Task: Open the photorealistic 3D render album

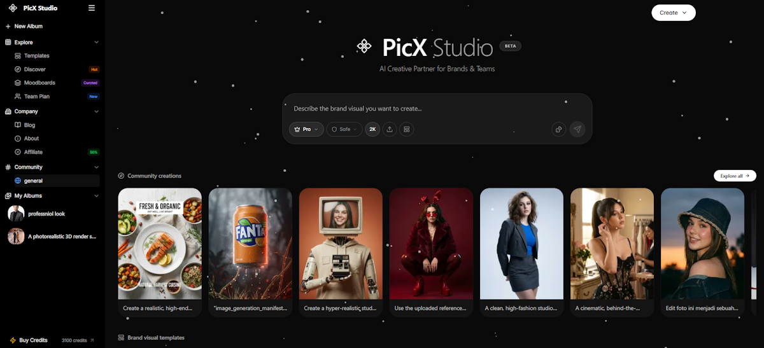Action: point(53,237)
